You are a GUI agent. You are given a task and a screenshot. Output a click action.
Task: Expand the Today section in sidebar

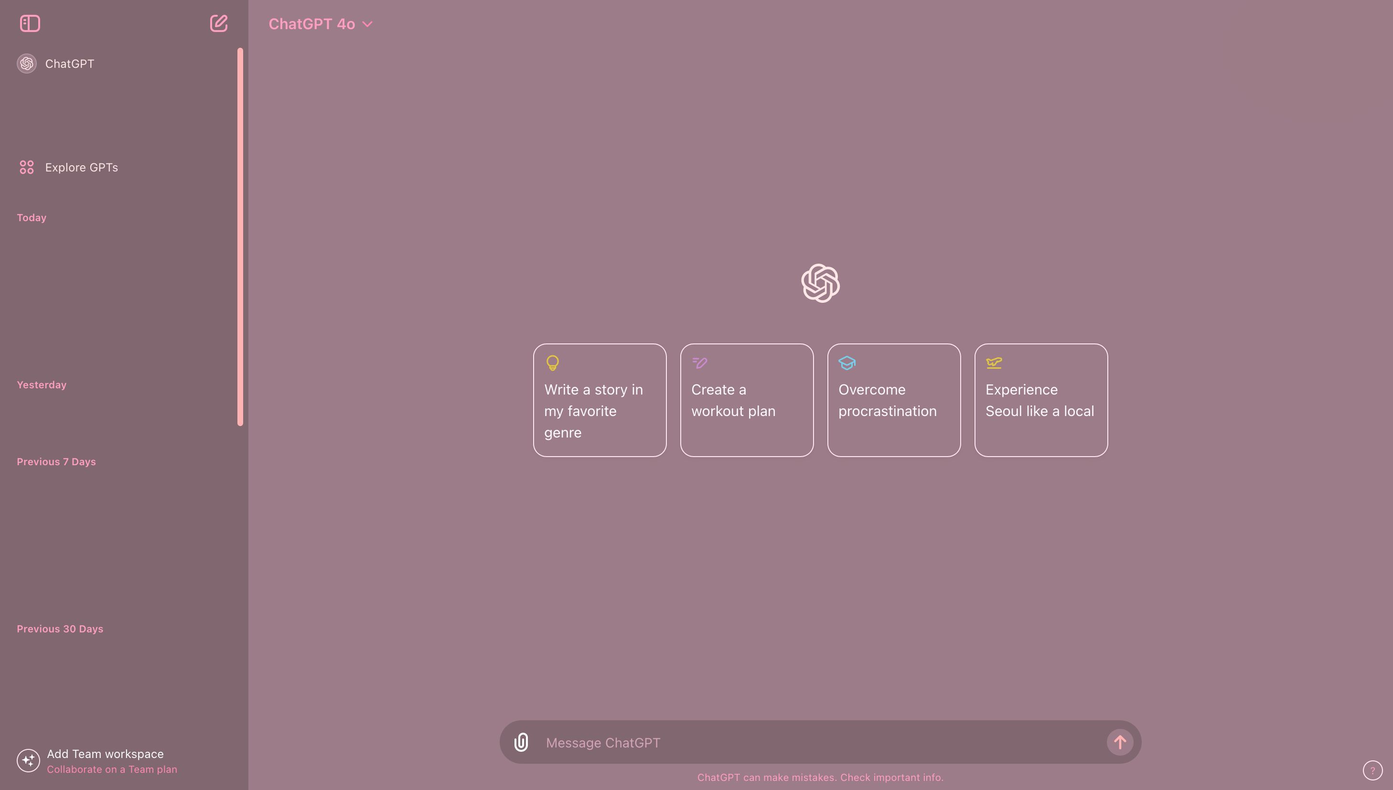coord(31,217)
